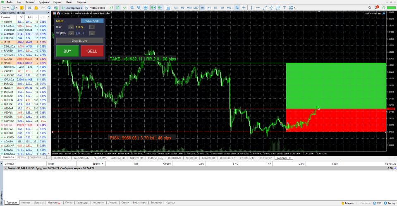
Task: Draw a horizontal line on chart
Action: pos(258,7)
